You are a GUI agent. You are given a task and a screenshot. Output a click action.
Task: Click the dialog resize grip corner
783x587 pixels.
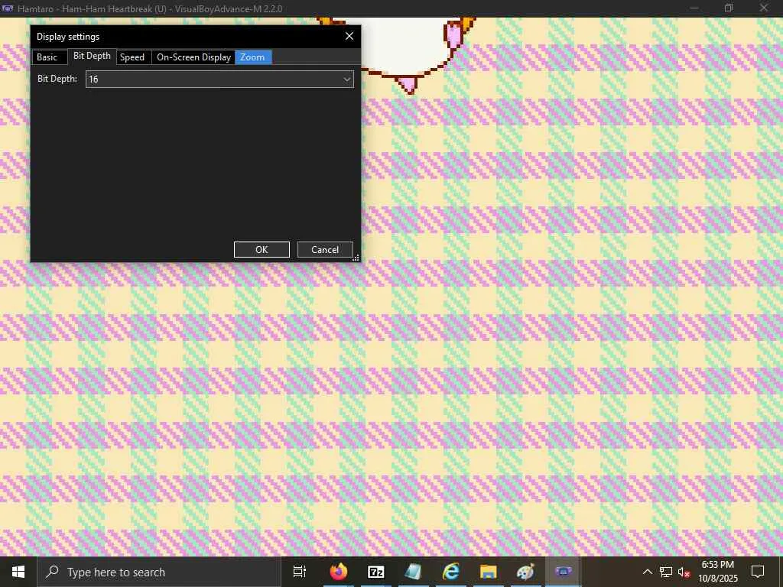pos(356,258)
